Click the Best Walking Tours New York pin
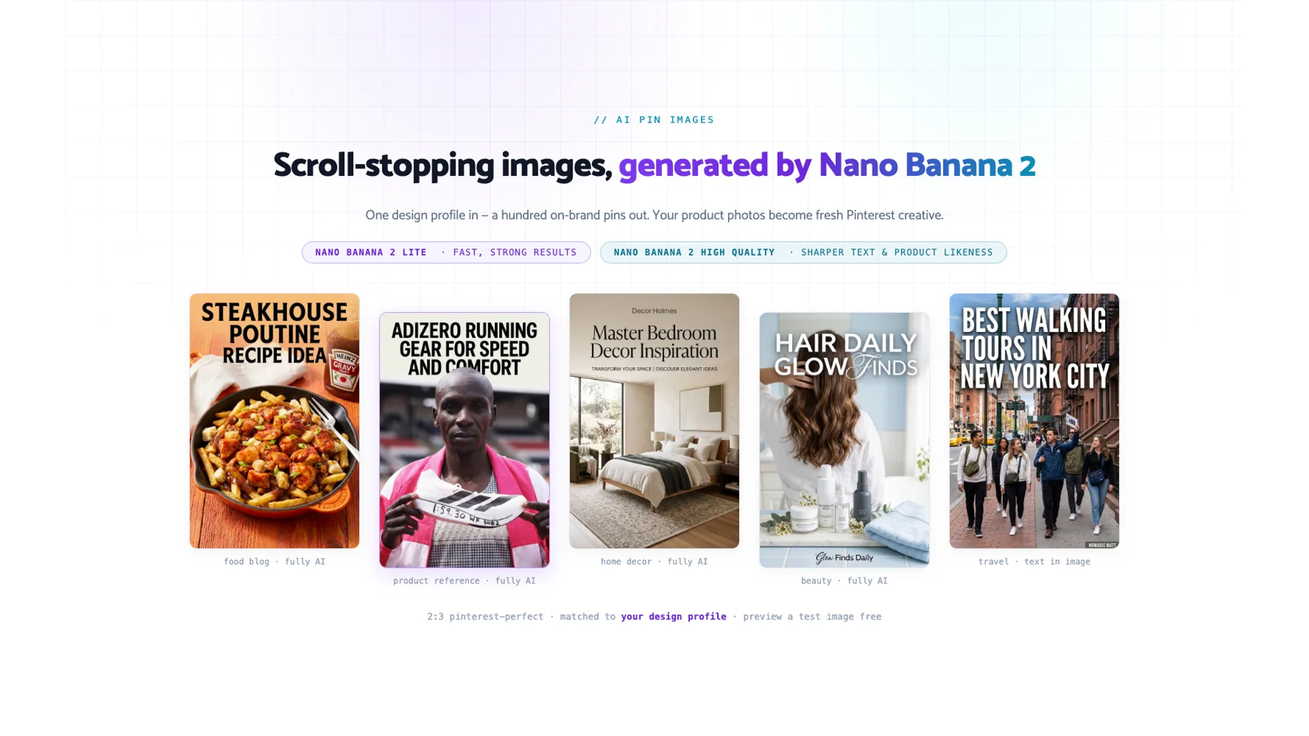This screenshot has height=736, width=1309. [x=1034, y=420]
